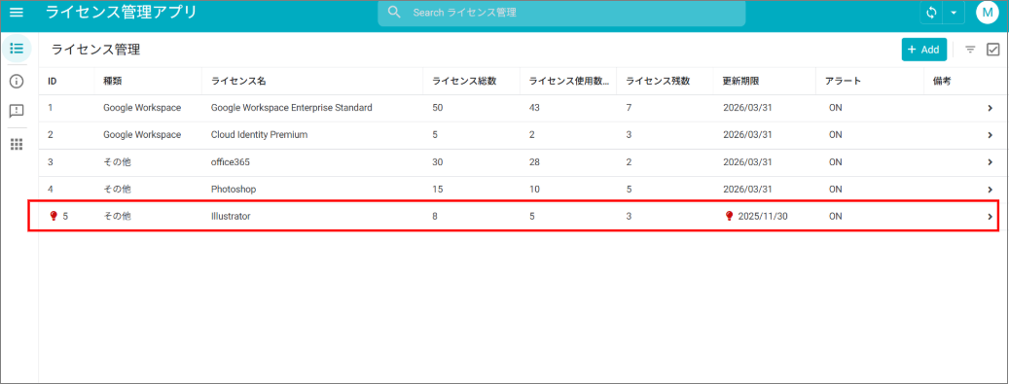Image resolution: width=1009 pixels, height=384 pixels.
Task: Sort by the ライセンス総数 column header
Action: tap(464, 81)
